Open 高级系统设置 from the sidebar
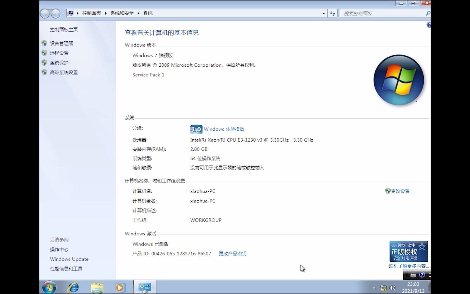The height and width of the screenshot is (294, 470). [64, 72]
